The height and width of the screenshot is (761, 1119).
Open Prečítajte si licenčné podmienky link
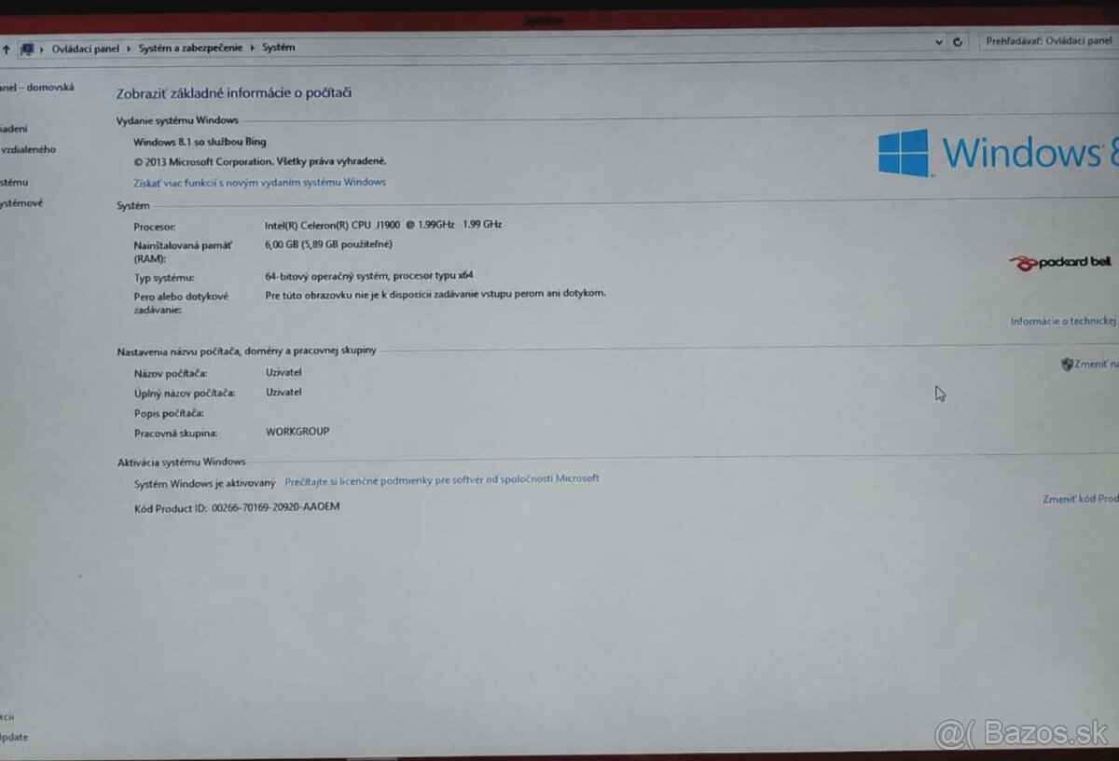pos(442,479)
